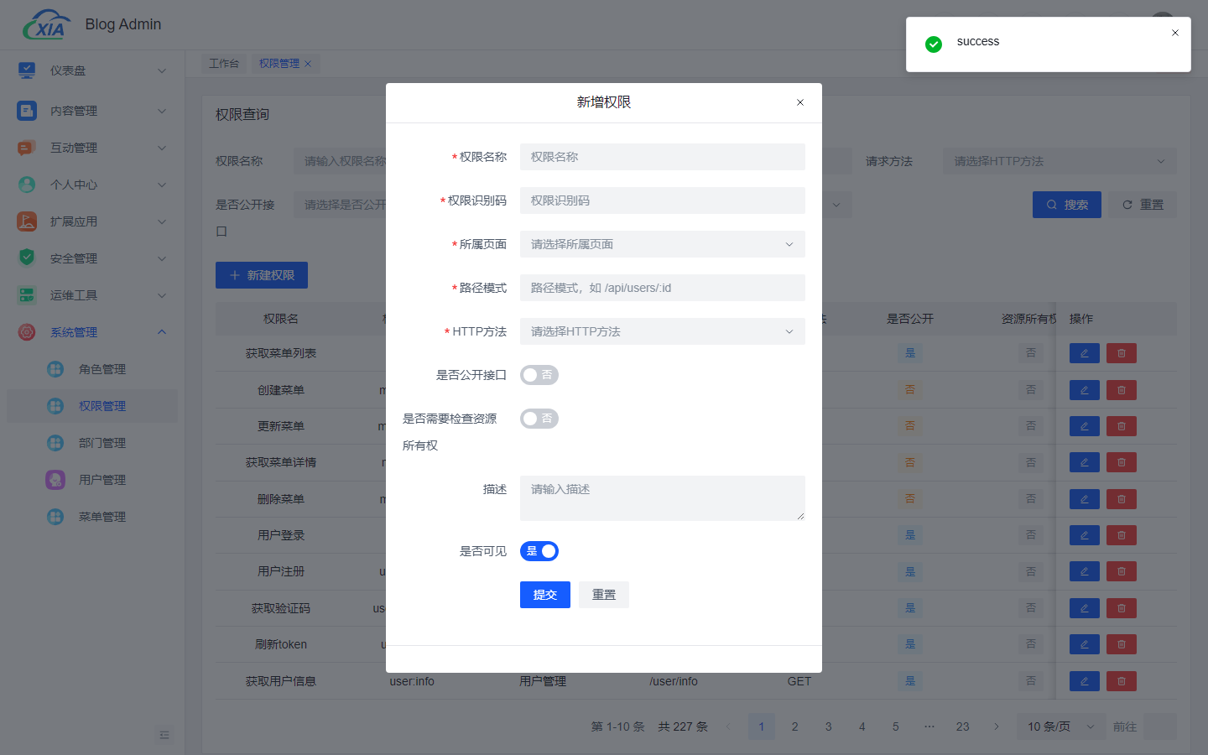Open 部门管理 in the sidebar
This screenshot has width=1208, height=755.
point(92,443)
